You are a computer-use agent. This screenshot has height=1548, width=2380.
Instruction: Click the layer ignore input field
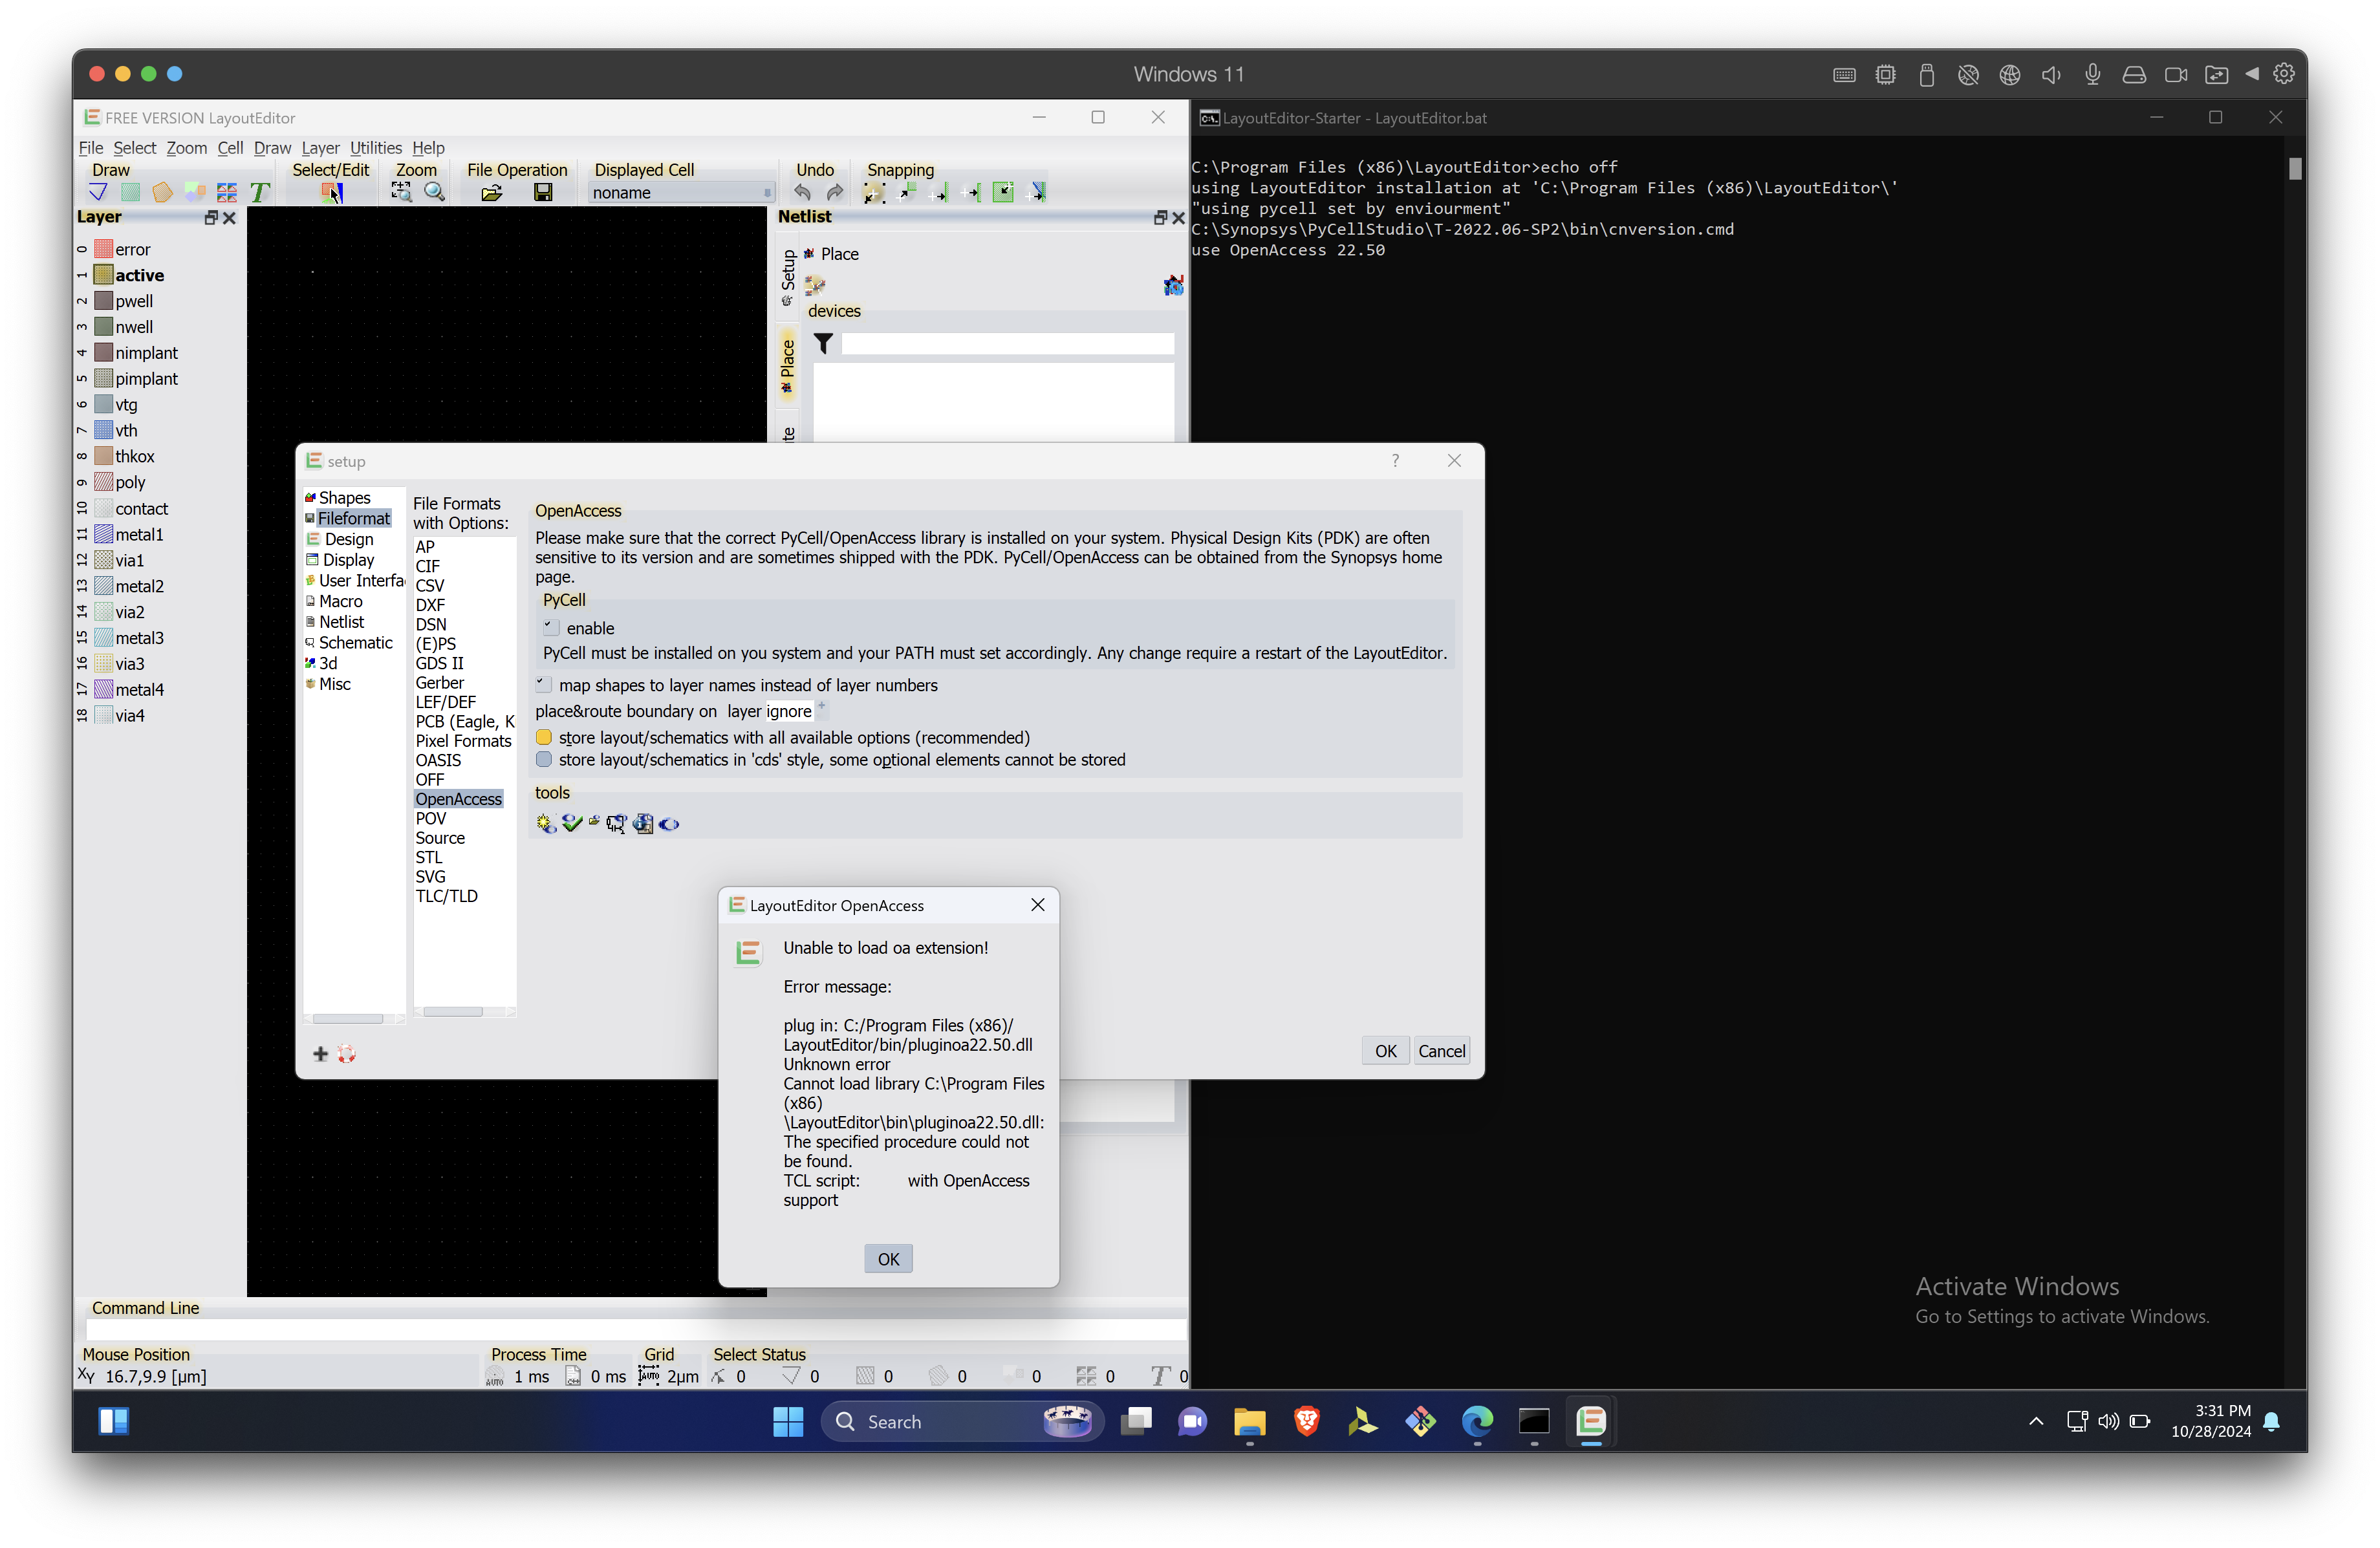pos(790,711)
